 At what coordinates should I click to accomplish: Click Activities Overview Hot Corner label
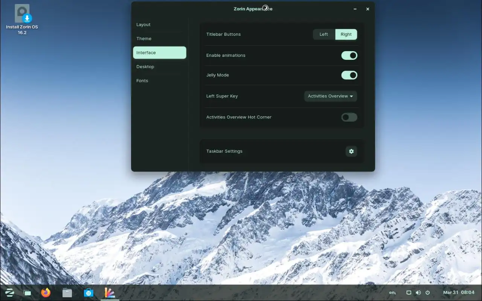click(x=239, y=117)
